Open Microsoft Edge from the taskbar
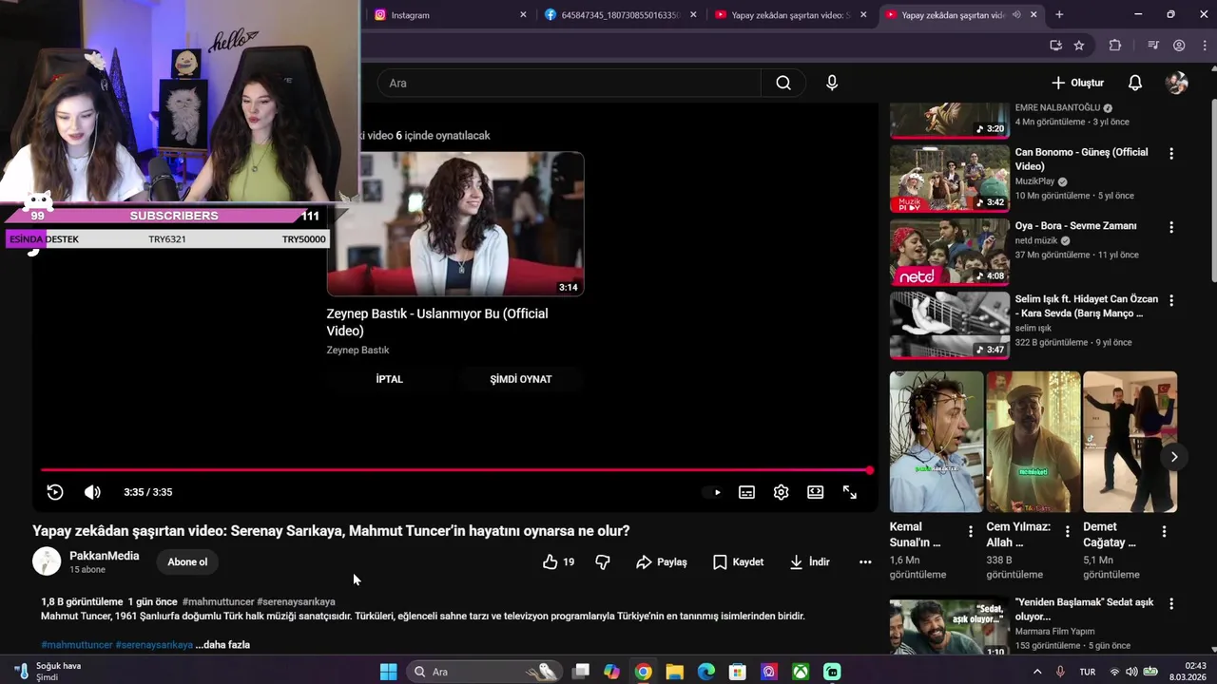 click(705, 672)
